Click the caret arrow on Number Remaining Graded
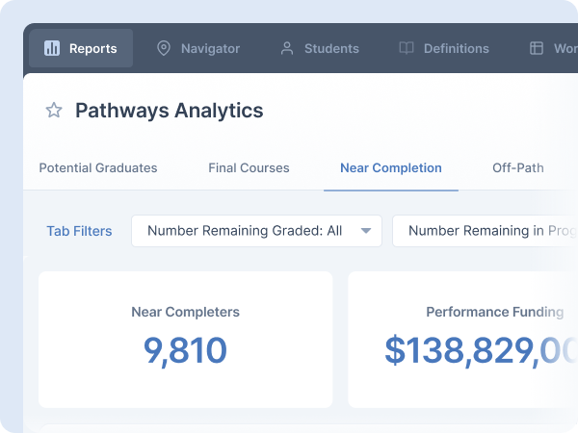The width and height of the screenshot is (578, 433). coord(366,231)
